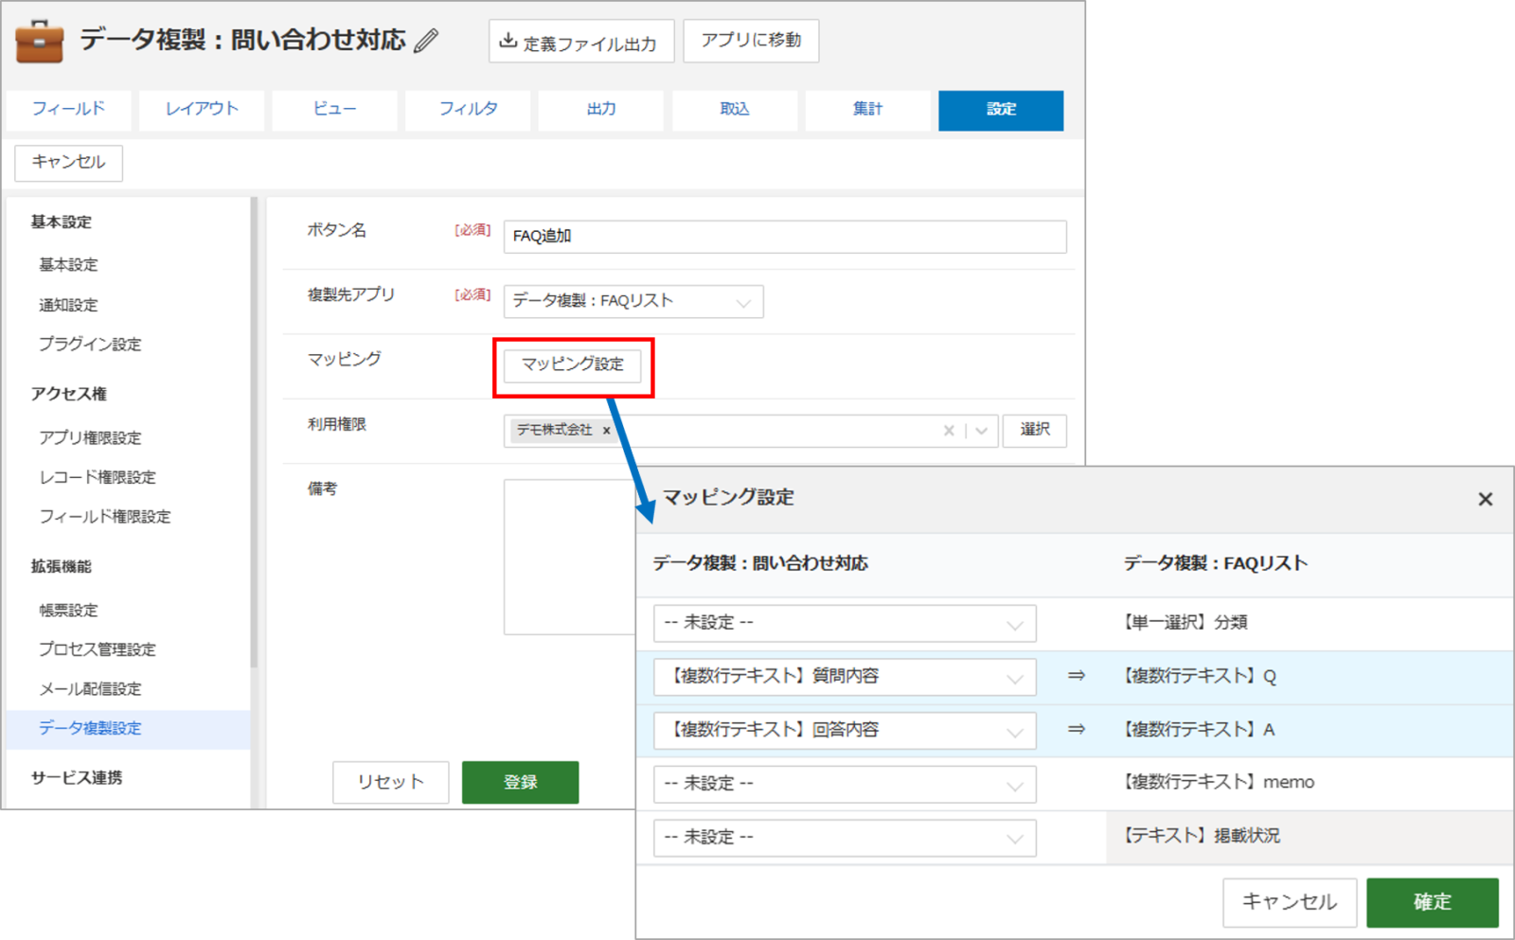Click the ボタン名 input field containing FAQ追加
Image resolution: width=1515 pixels, height=940 pixels.
pyautogui.click(x=785, y=237)
